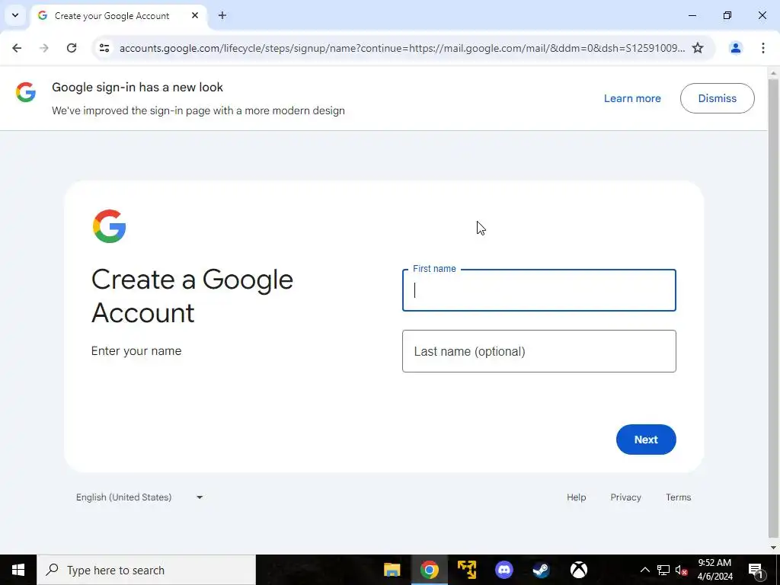Open the notification center icon
Image resolution: width=780 pixels, height=585 pixels.
[x=756, y=570]
